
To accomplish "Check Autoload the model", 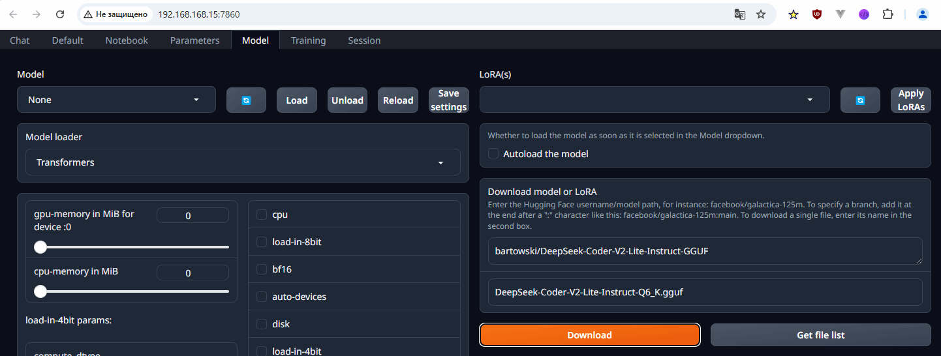I will (x=493, y=154).
